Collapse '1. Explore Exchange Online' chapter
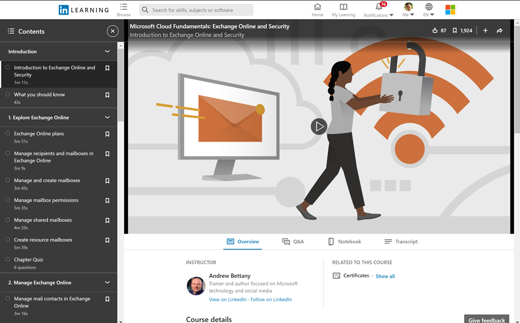This screenshot has height=323, width=520. 107,118
